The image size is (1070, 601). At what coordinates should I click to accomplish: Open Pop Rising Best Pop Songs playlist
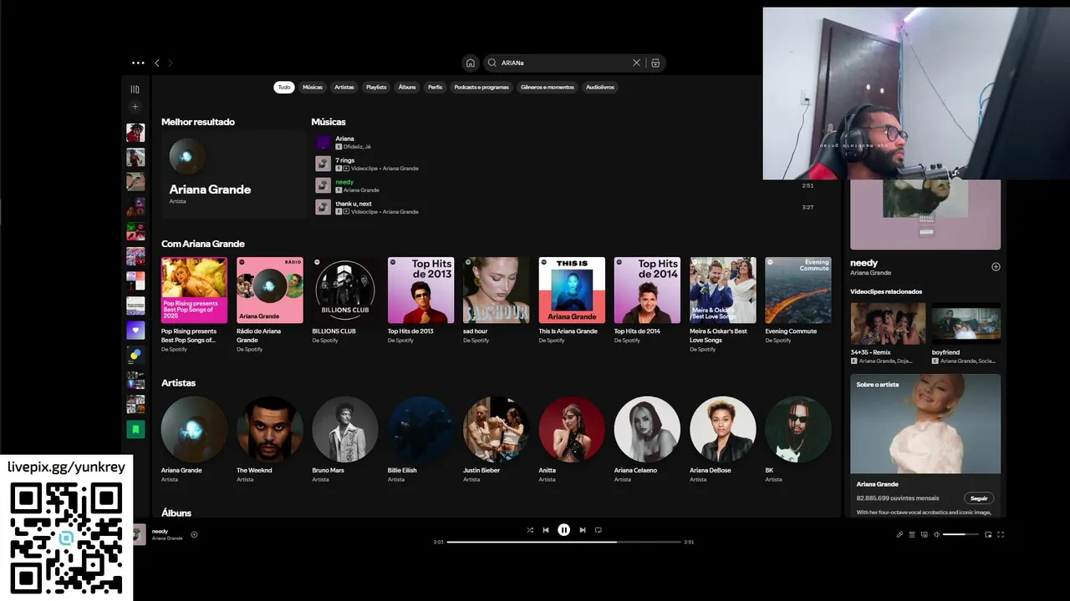[x=194, y=305]
